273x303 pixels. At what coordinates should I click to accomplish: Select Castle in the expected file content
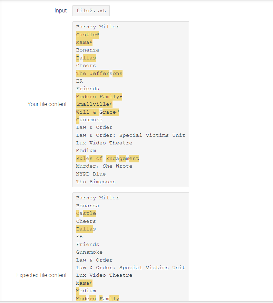pyautogui.click(x=86, y=213)
